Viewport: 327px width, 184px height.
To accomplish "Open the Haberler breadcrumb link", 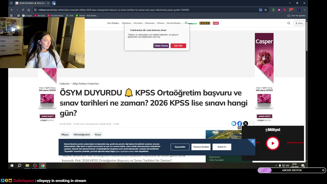I will pyautogui.click(x=65, y=84).
